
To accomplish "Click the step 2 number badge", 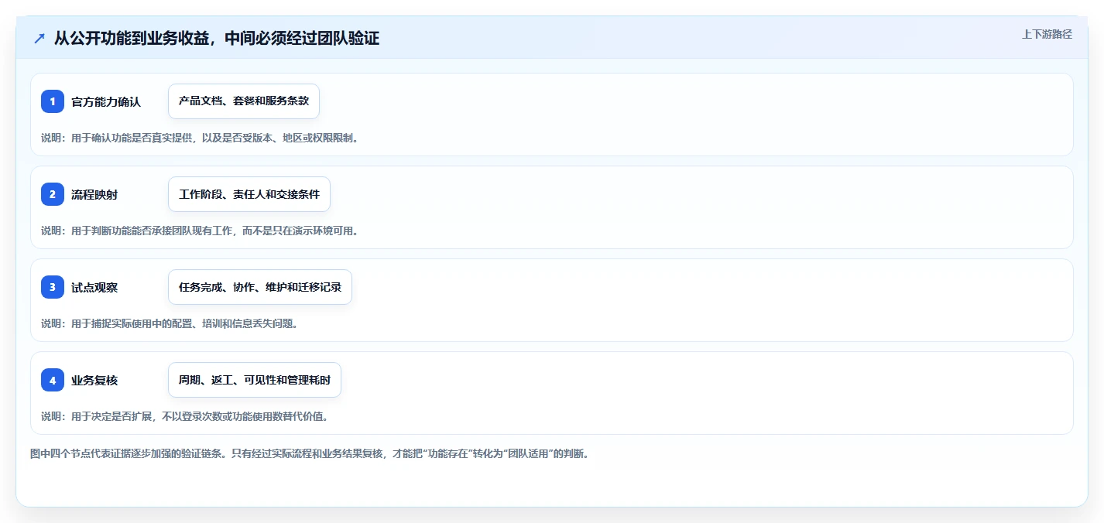I will (53, 194).
